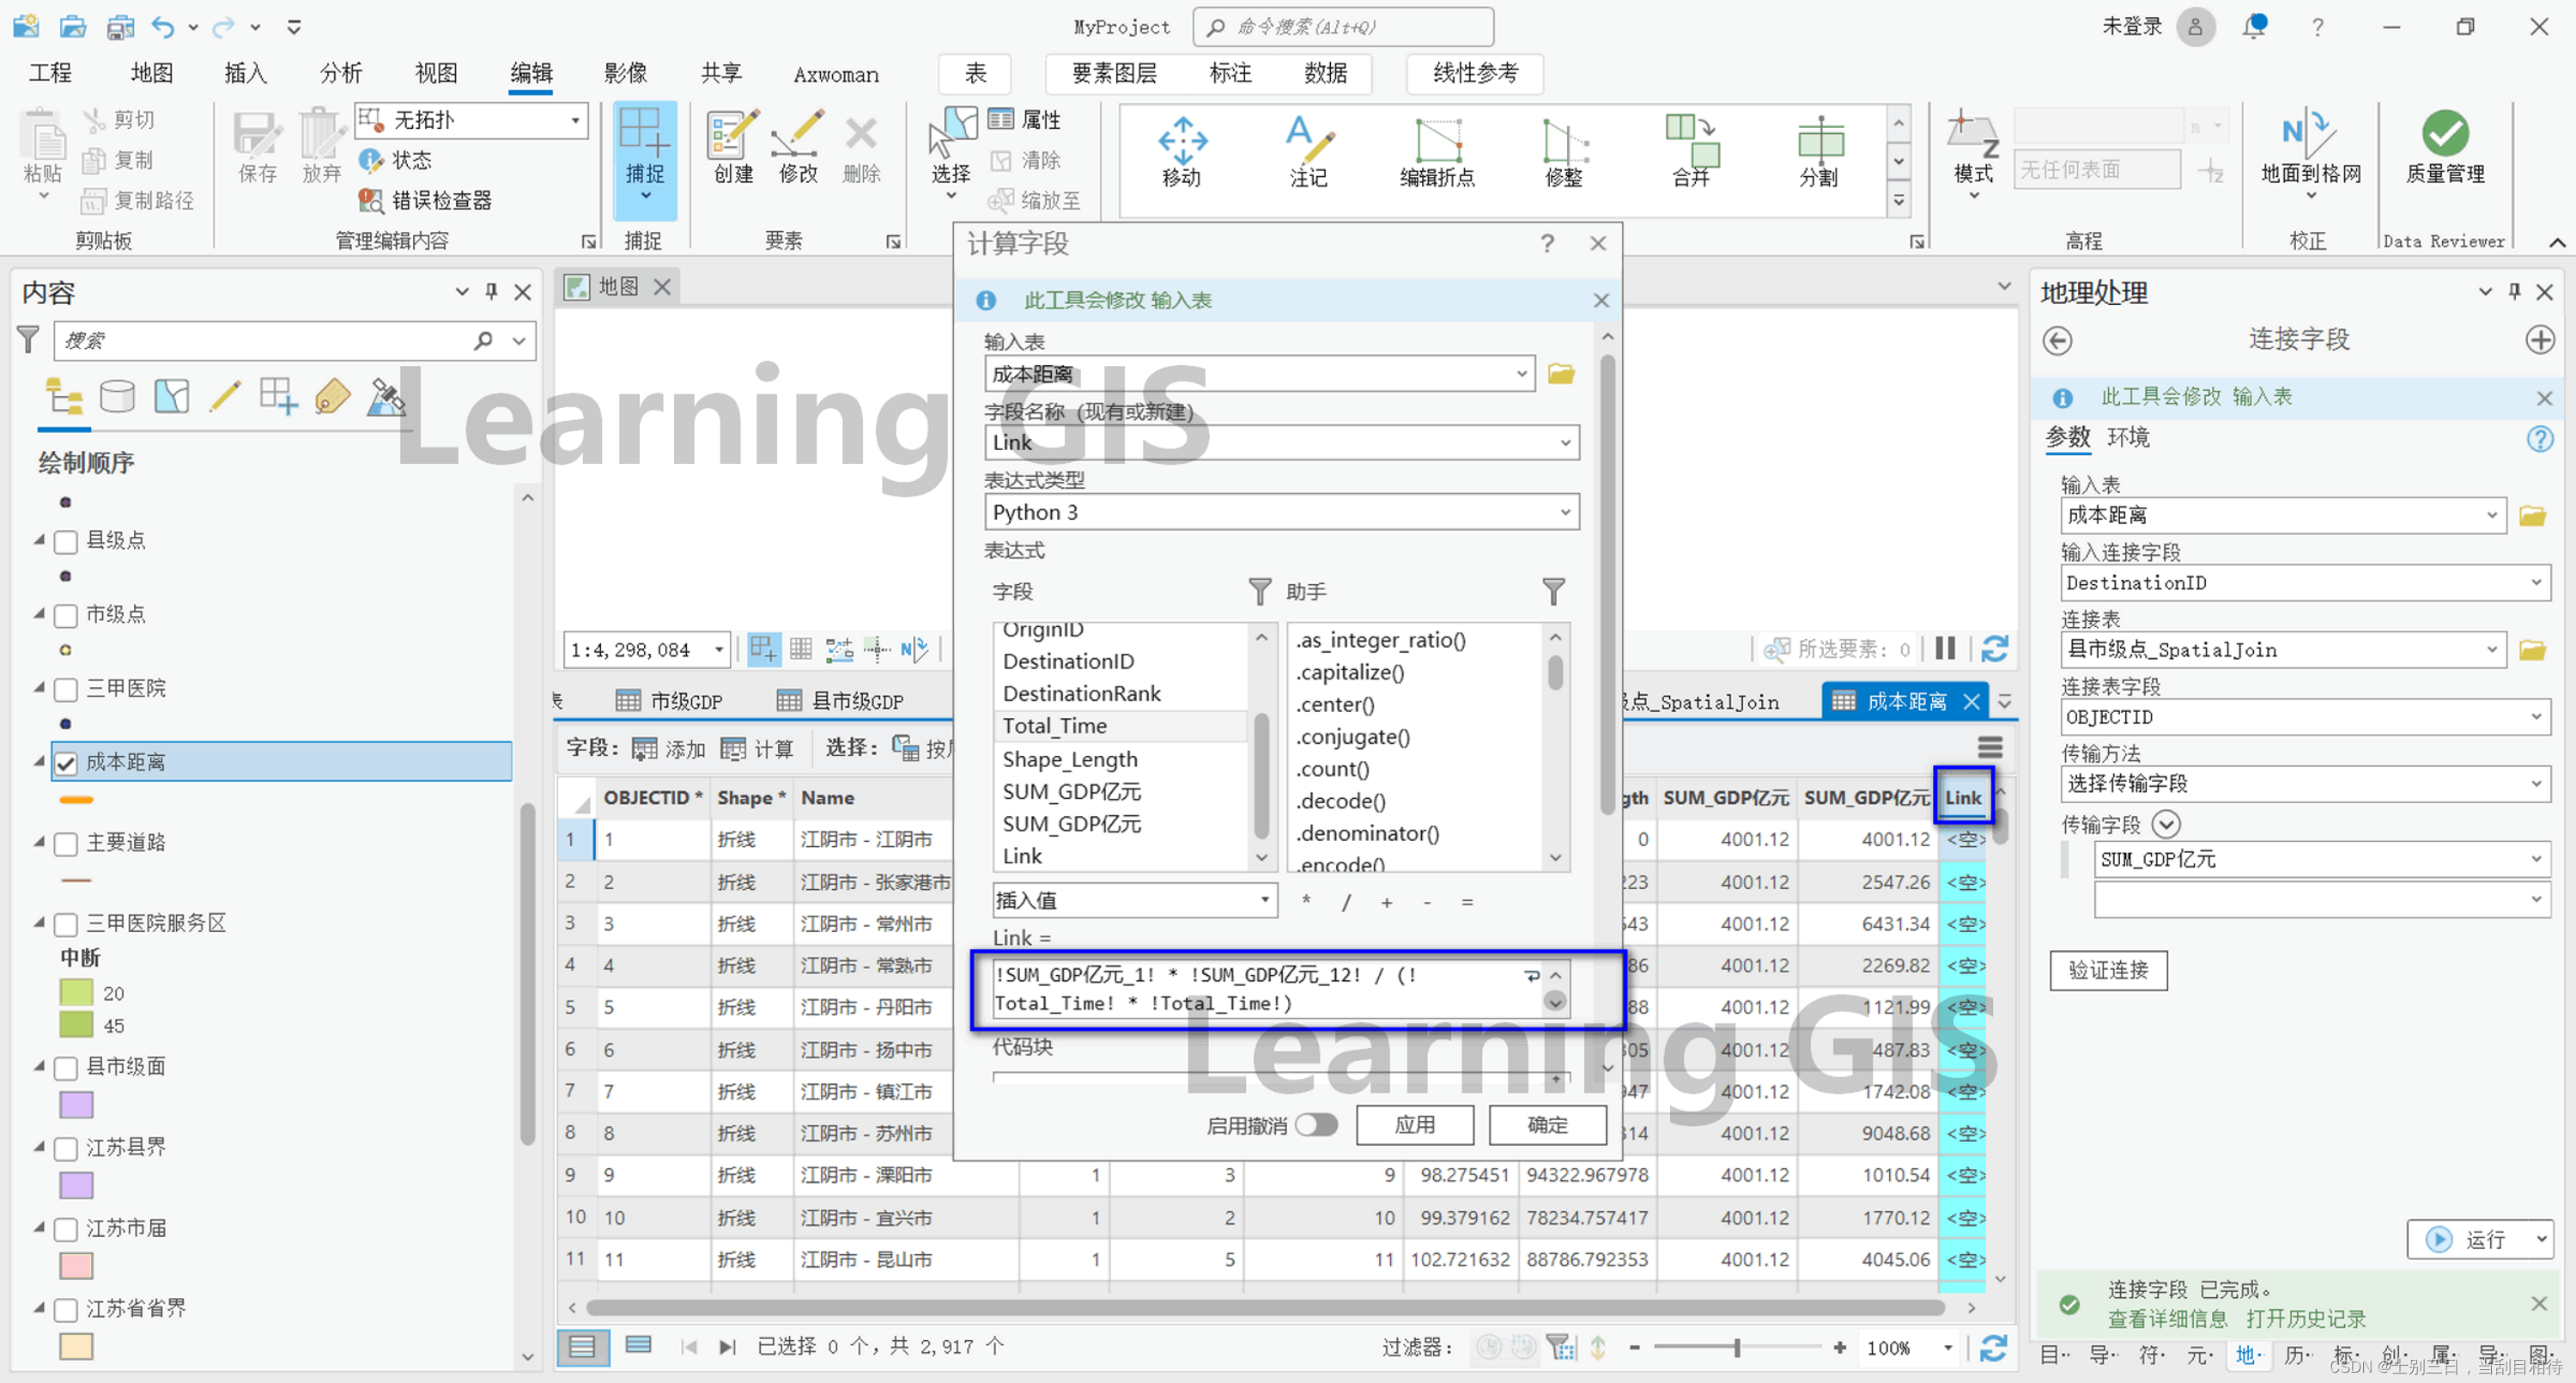The height and width of the screenshot is (1383, 2576).
Task: Open the 分析 ribbon tab
Action: tap(340, 73)
